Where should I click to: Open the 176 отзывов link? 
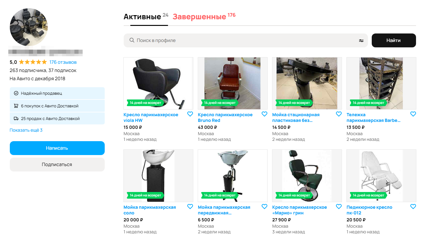click(x=63, y=62)
